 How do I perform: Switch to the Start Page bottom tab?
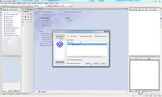click(x=42, y=91)
